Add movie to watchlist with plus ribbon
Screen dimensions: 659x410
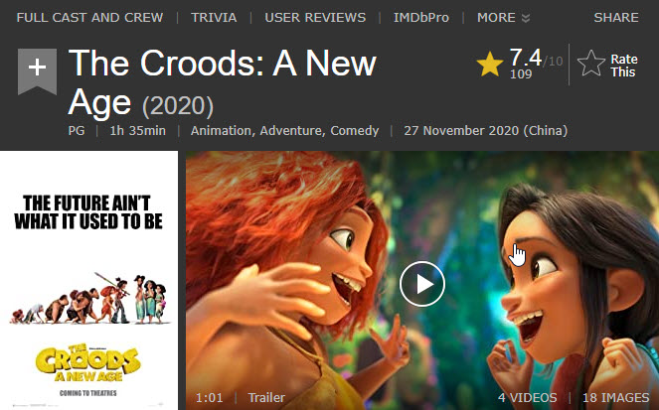pos(37,70)
